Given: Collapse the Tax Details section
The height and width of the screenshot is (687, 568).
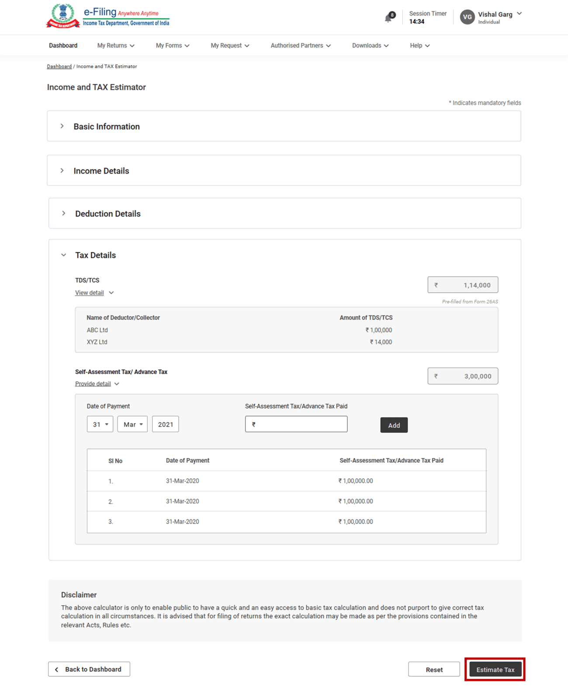Looking at the screenshot, I should click(x=64, y=255).
